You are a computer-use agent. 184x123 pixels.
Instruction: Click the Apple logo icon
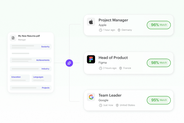(91, 22)
